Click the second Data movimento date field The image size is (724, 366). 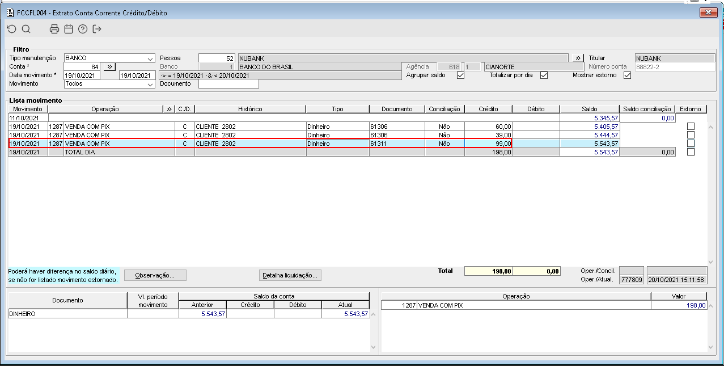pos(137,75)
